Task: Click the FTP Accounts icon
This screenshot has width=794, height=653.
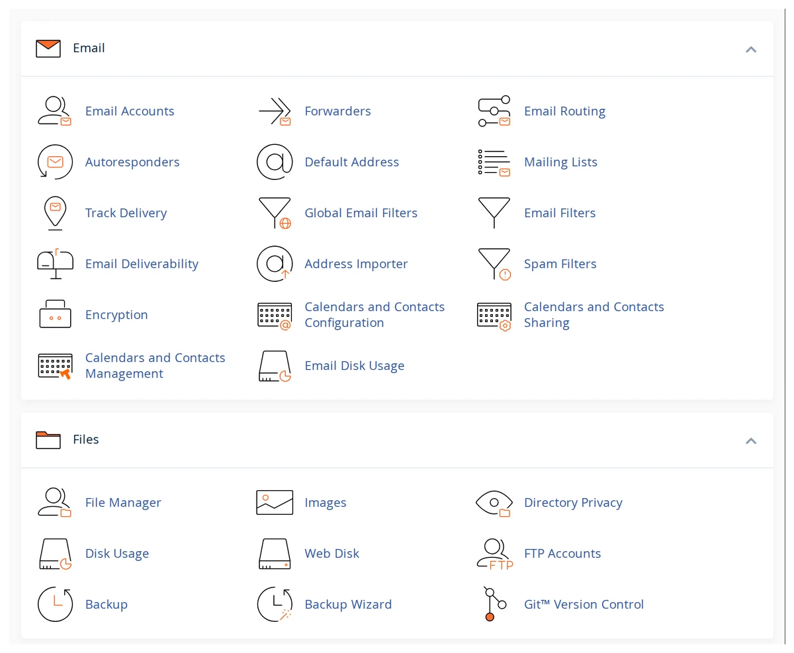Action: click(x=495, y=554)
